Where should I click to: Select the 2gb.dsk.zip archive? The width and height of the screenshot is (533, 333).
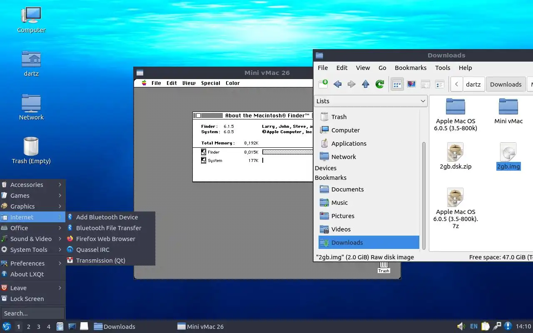[456, 156]
